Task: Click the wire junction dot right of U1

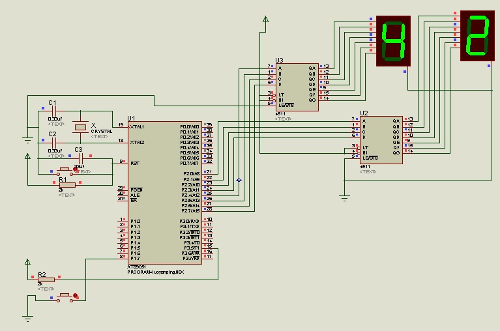Action: [x=239, y=179]
